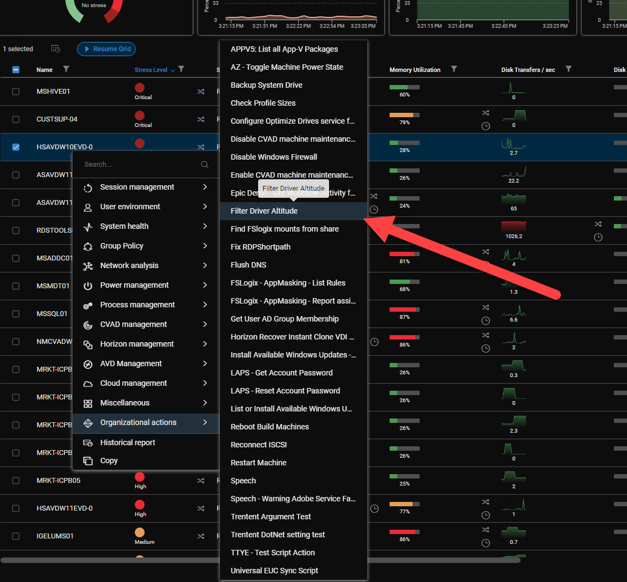
Task: Expand the Cloud management submenu arrow
Action: tap(205, 383)
